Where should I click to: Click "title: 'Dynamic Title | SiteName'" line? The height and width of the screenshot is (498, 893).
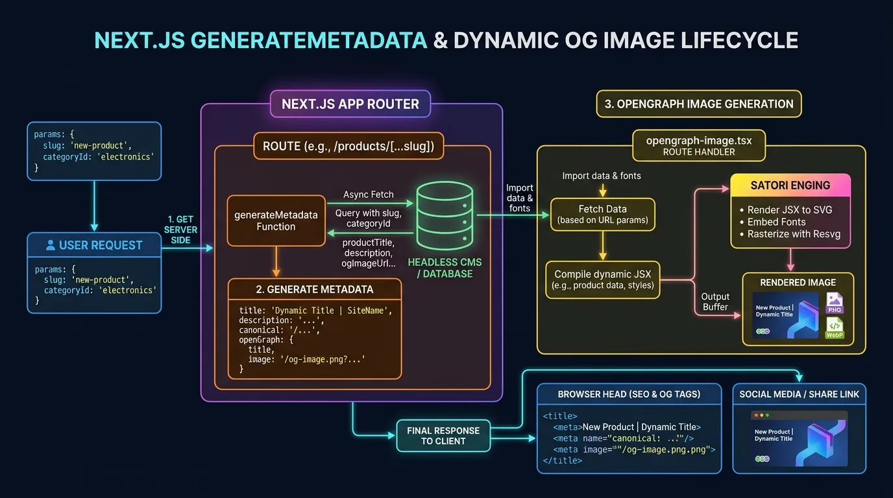tap(315, 311)
